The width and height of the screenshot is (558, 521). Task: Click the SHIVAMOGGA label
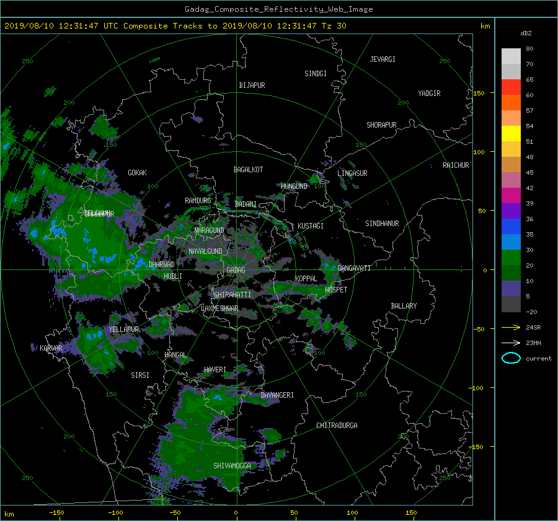point(232,466)
